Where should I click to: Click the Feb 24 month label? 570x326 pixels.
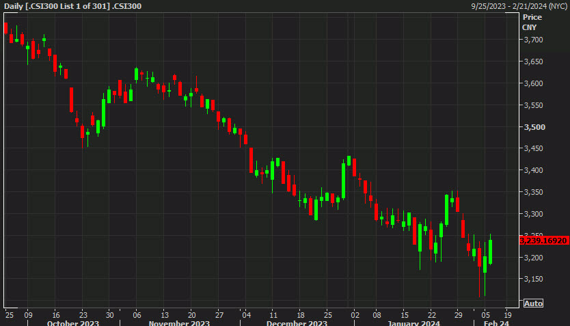[496, 323]
